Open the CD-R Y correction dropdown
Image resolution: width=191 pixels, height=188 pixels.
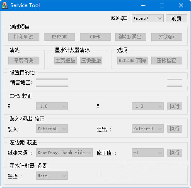(147, 106)
